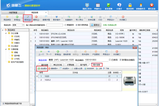Image resolution: width=159 pixels, height=106 pixels.
Task: Switch to 功能导航窗 tab
Action: click(x=13, y=13)
